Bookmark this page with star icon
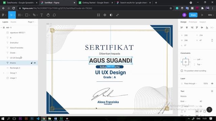 coord(171,8)
